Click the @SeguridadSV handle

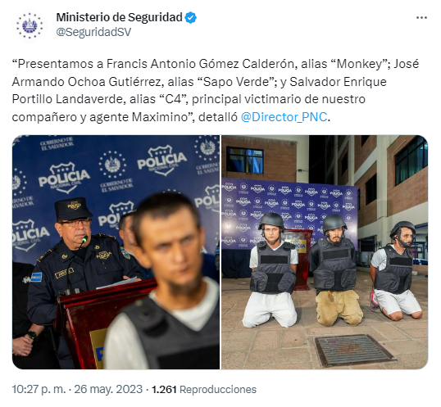[93, 32]
